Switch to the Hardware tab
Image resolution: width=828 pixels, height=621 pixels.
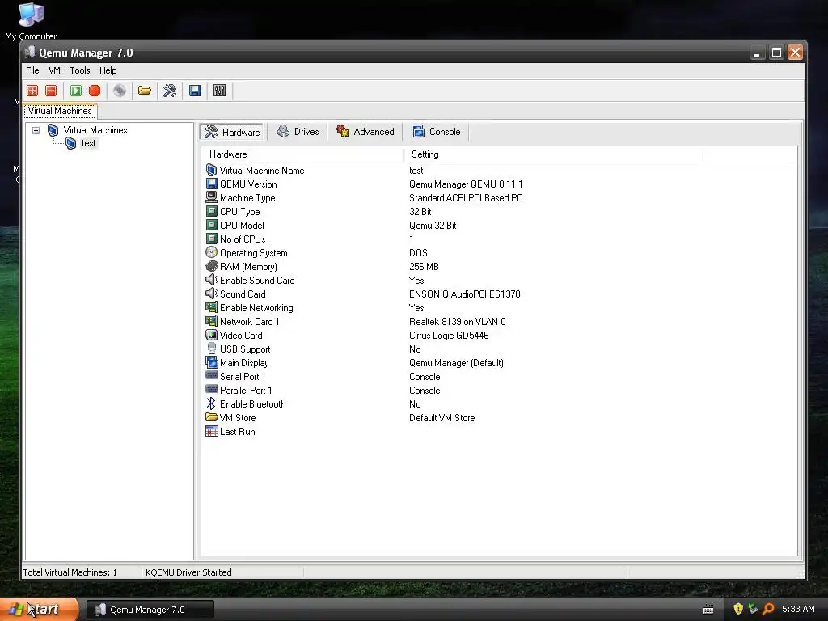click(232, 132)
